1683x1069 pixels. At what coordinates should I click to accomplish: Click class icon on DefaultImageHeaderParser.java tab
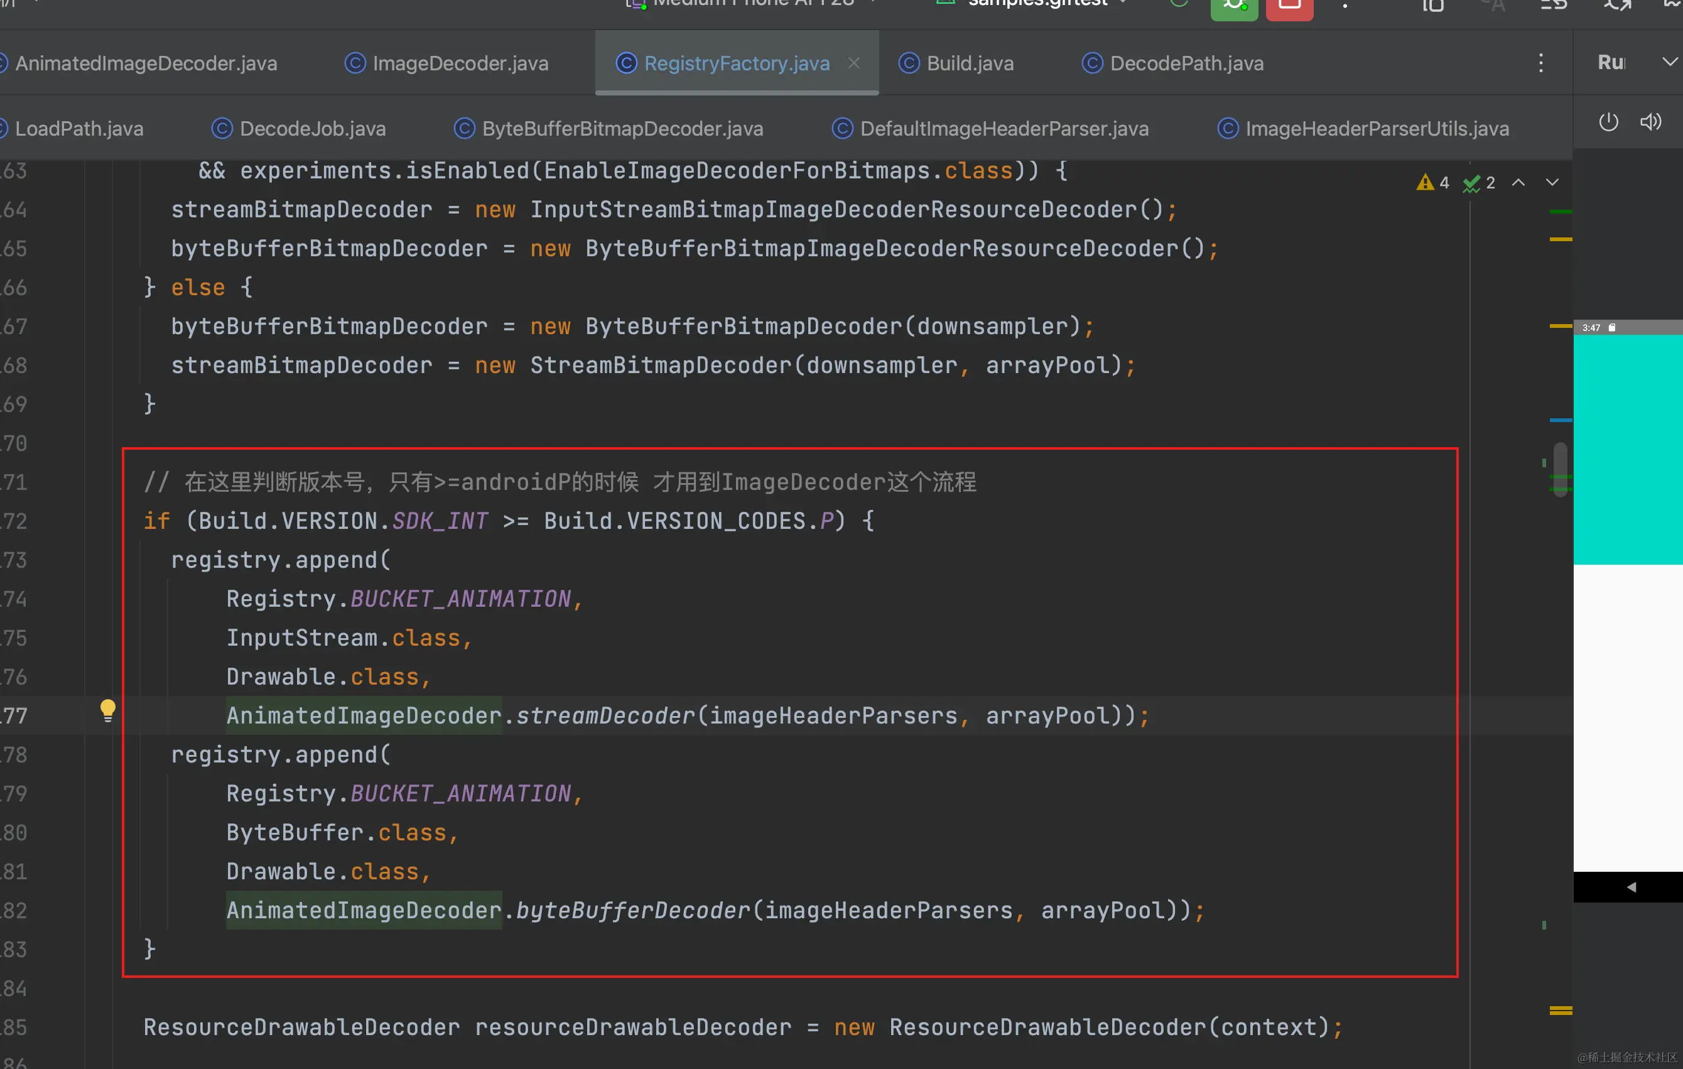842,129
